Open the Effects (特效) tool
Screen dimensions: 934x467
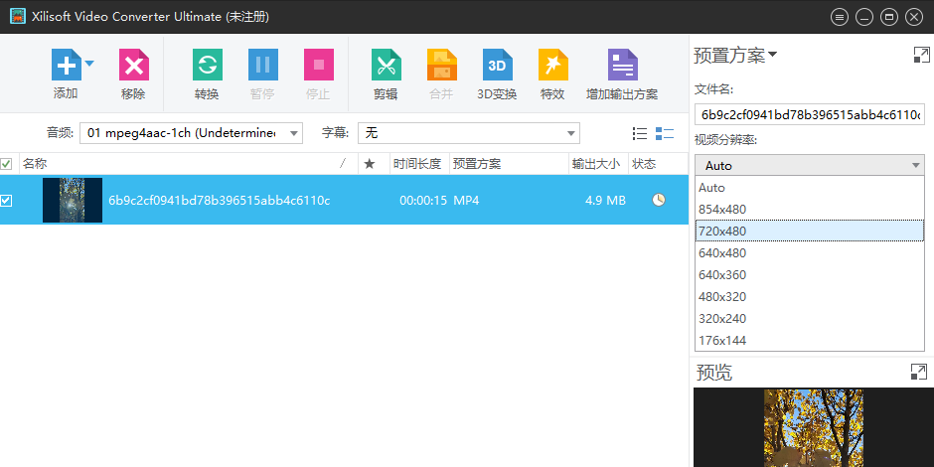click(x=552, y=67)
